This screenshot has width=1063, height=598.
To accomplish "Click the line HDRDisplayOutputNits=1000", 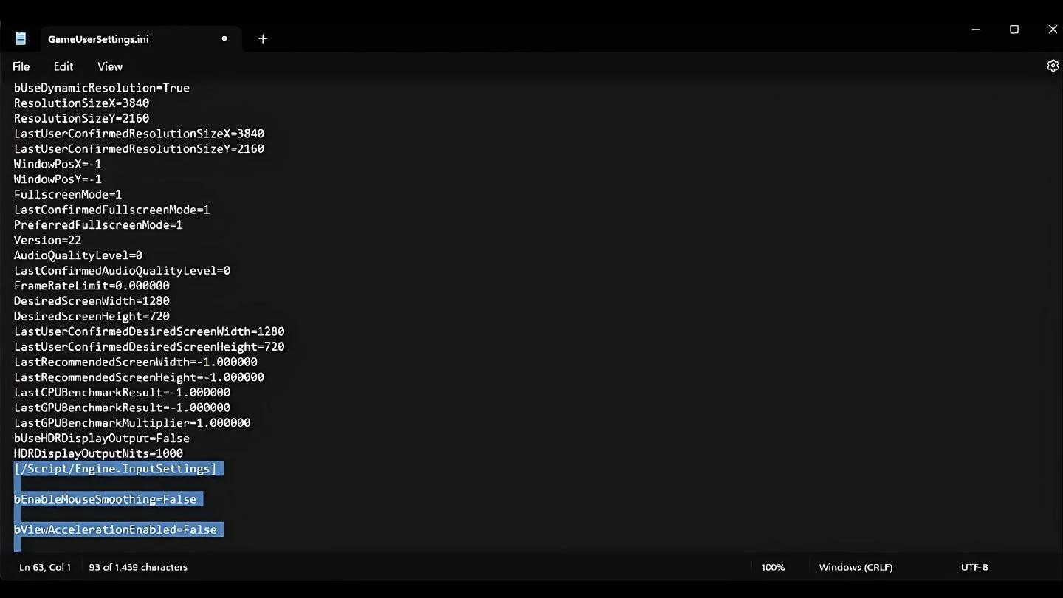I will click(x=98, y=453).
